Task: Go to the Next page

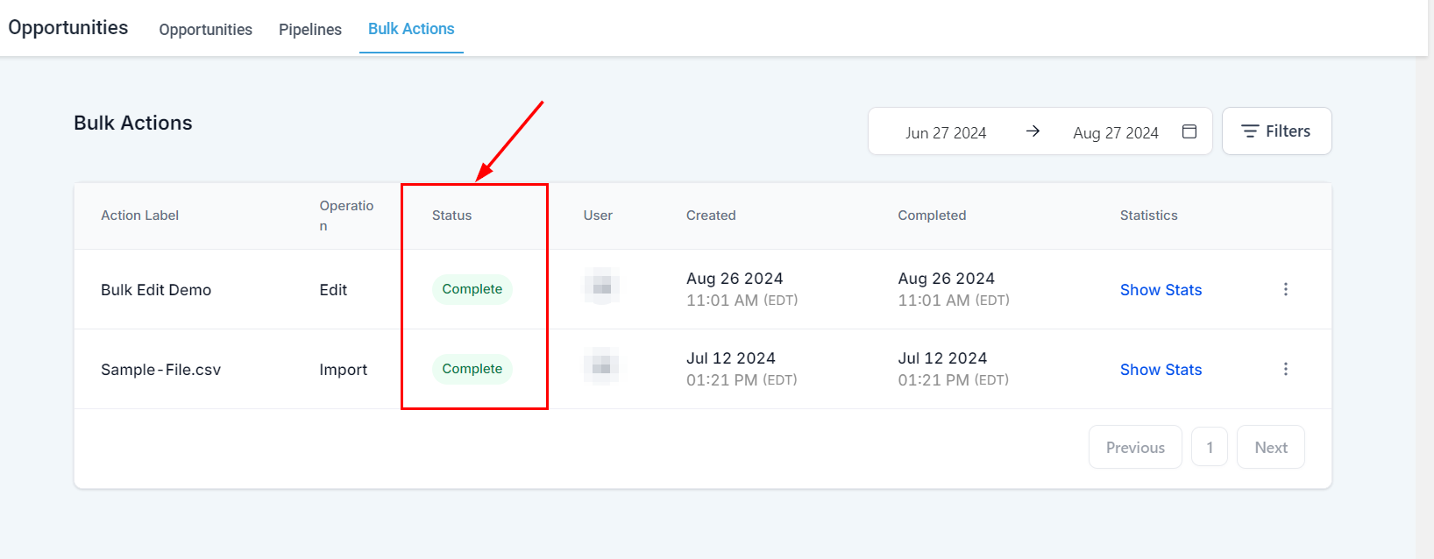Action: click(1270, 448)
